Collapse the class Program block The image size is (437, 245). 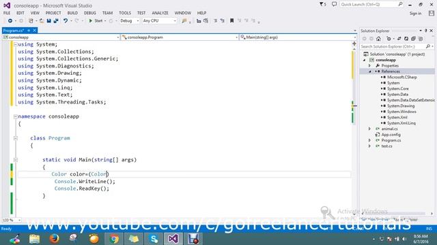[x=16, y=138]
